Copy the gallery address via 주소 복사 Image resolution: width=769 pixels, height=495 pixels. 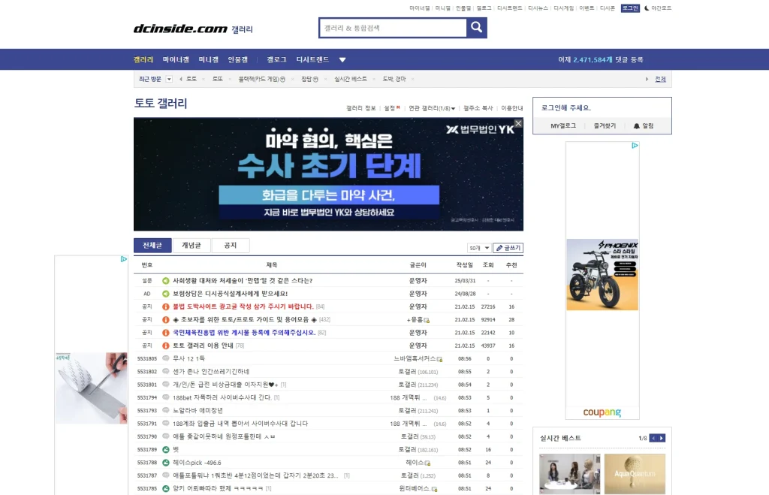(480, 109)
